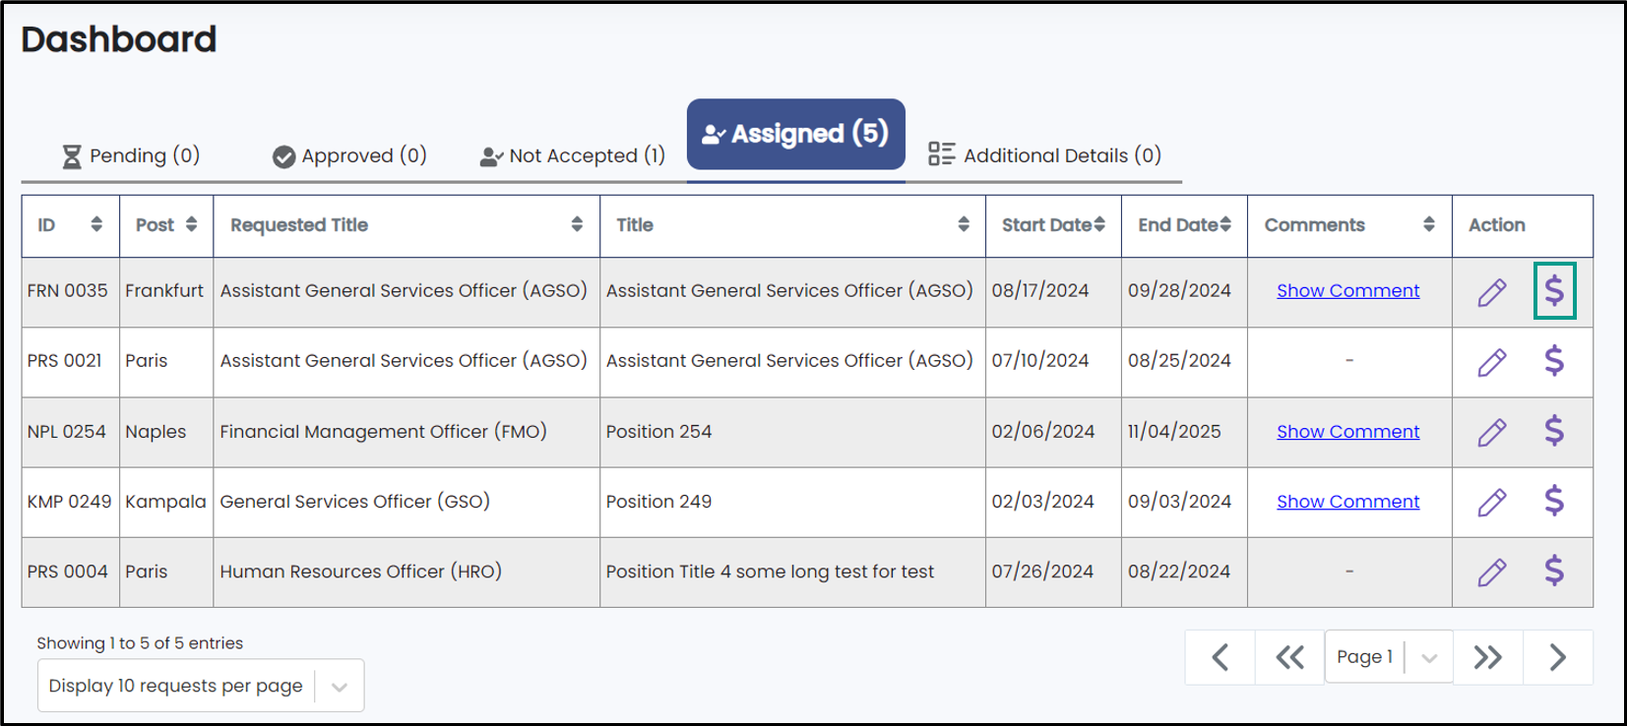
Task: Click the dollar icon for PRS 0004
Action: coord(1554,571)
